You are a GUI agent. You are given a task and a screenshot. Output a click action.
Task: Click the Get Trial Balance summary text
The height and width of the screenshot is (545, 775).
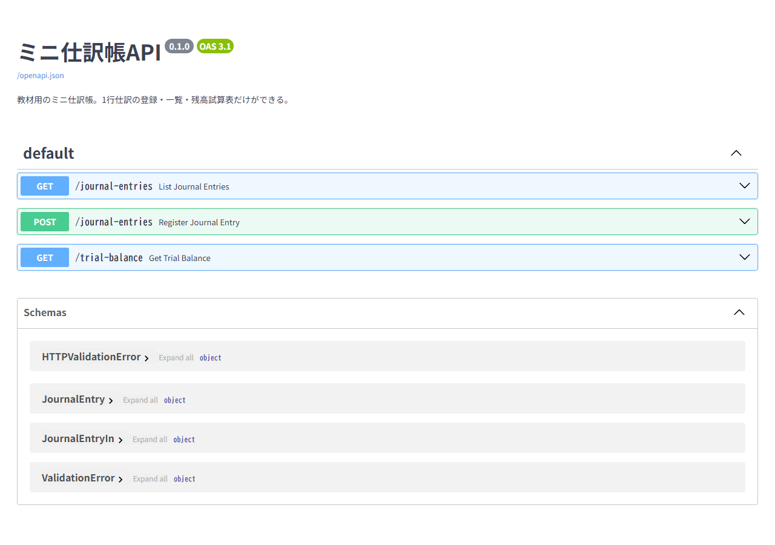coord(180,258)
